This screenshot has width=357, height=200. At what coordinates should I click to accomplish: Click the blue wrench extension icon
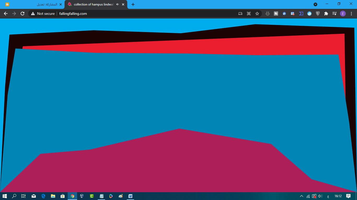point(284,14)
